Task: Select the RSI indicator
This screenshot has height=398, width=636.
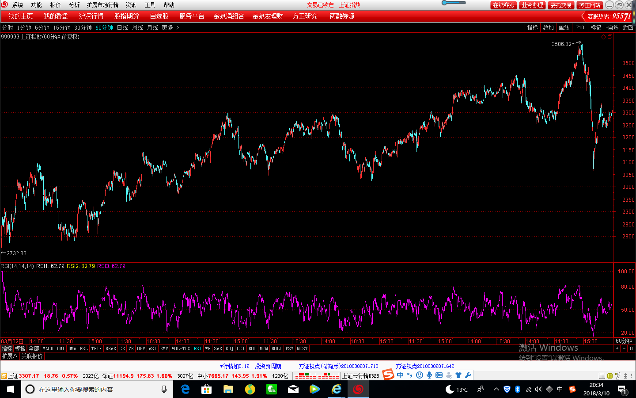Action: pos(197,348)
